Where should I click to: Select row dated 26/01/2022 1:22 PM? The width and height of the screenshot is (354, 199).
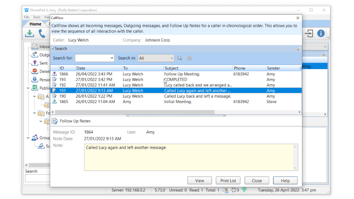(x=176, y=96)
